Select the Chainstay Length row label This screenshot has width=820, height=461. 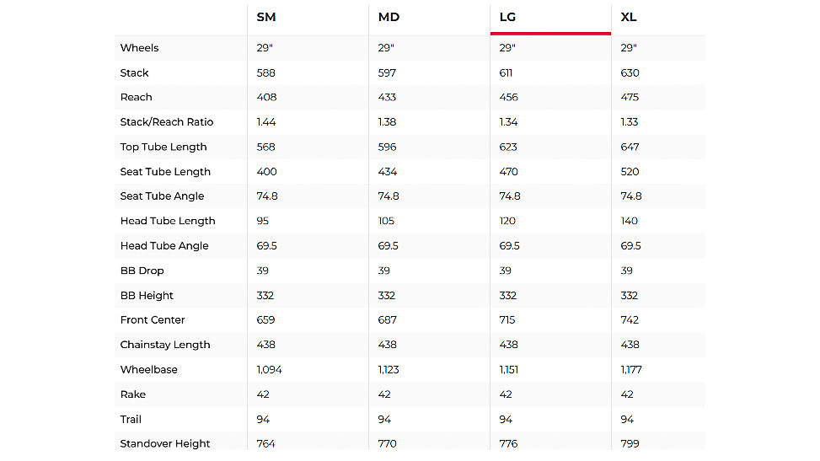pyautogui.click(x=165, y=345)
